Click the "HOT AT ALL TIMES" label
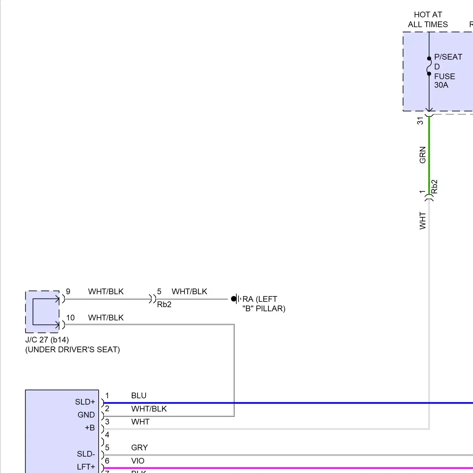The width and height of the screenshot is (473, 473). coord(428,20)
